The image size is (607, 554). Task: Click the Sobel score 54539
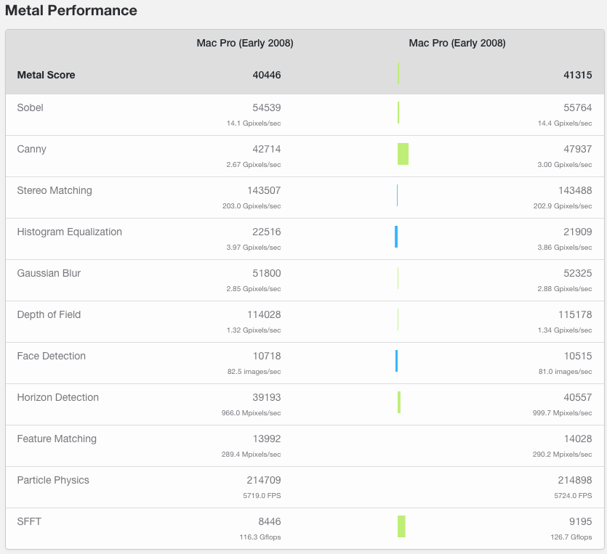(267, 107)
